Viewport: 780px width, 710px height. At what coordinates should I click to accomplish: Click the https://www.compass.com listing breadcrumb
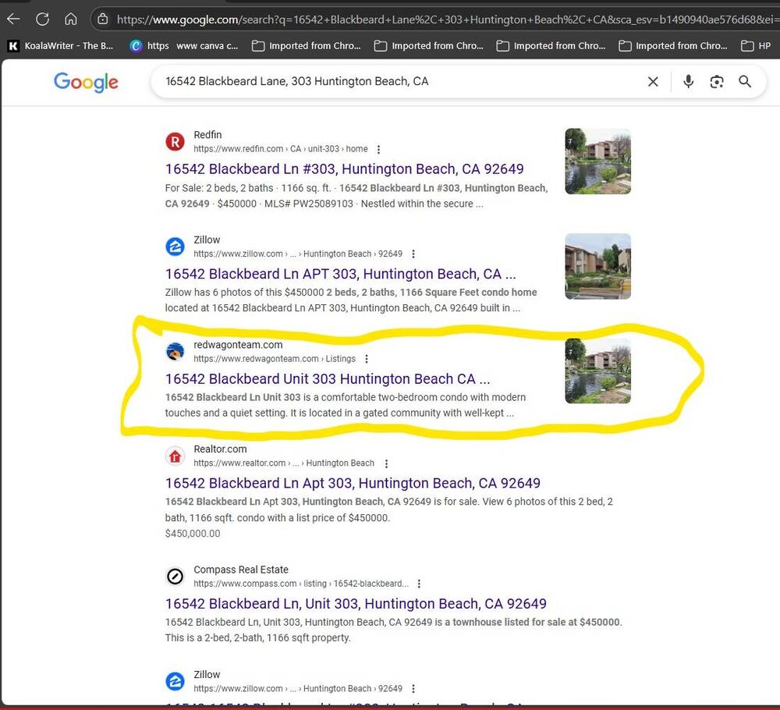[x=301, y=584]
